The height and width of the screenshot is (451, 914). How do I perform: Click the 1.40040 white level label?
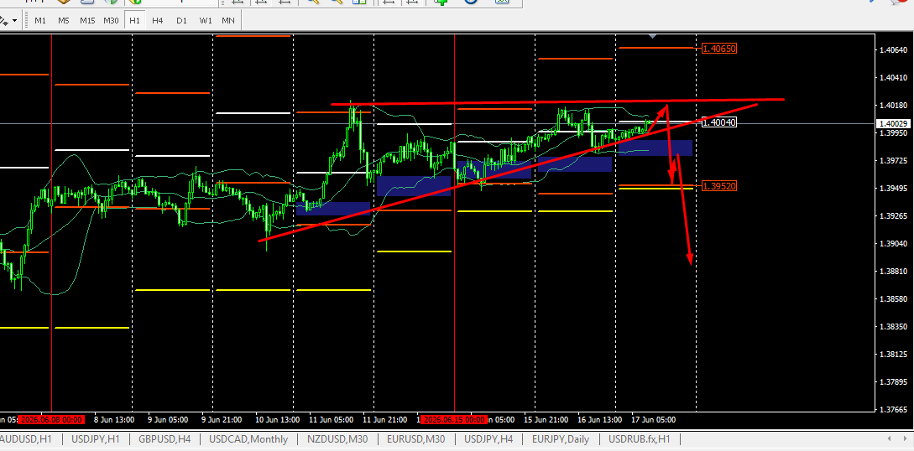coord(719,122)
